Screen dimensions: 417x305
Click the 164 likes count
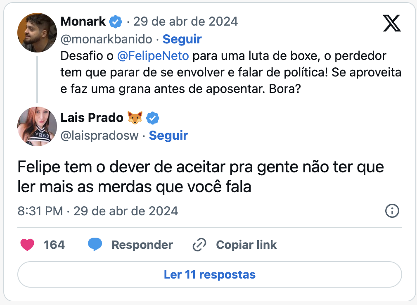[54, 245]
